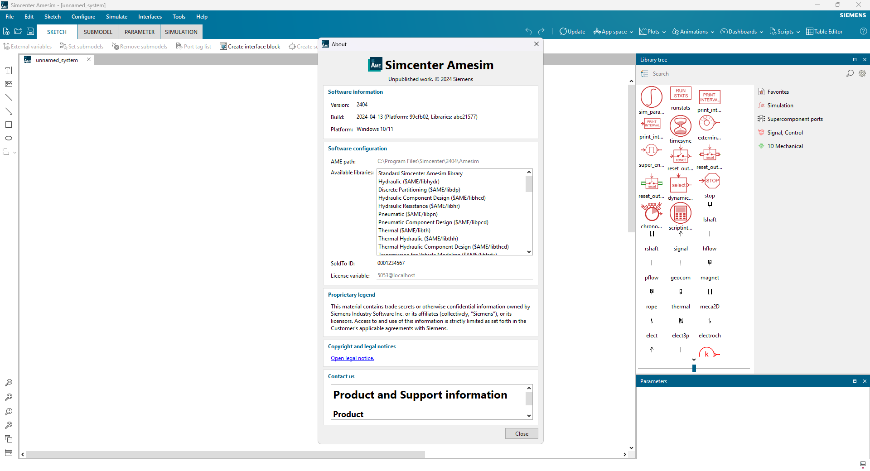Click the save file icon
This screenshot has width=870, height=471.
(x=30, y=31)
